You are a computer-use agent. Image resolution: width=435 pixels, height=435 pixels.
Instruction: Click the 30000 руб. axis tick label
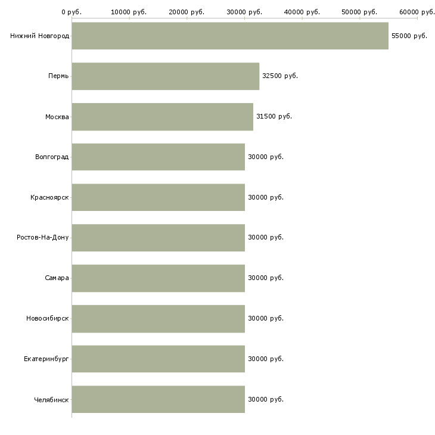(244, 12)
